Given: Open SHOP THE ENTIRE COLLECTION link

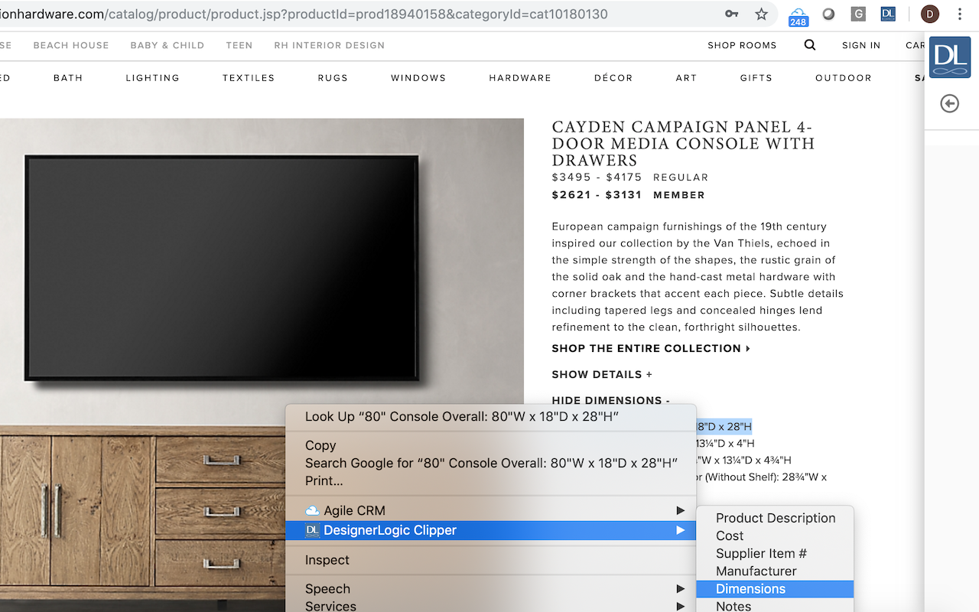Looking at the screenshot, I should [x=651, y=348].
